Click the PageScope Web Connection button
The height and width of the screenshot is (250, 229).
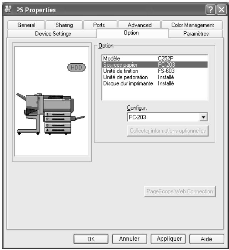(x=180, y=192)
